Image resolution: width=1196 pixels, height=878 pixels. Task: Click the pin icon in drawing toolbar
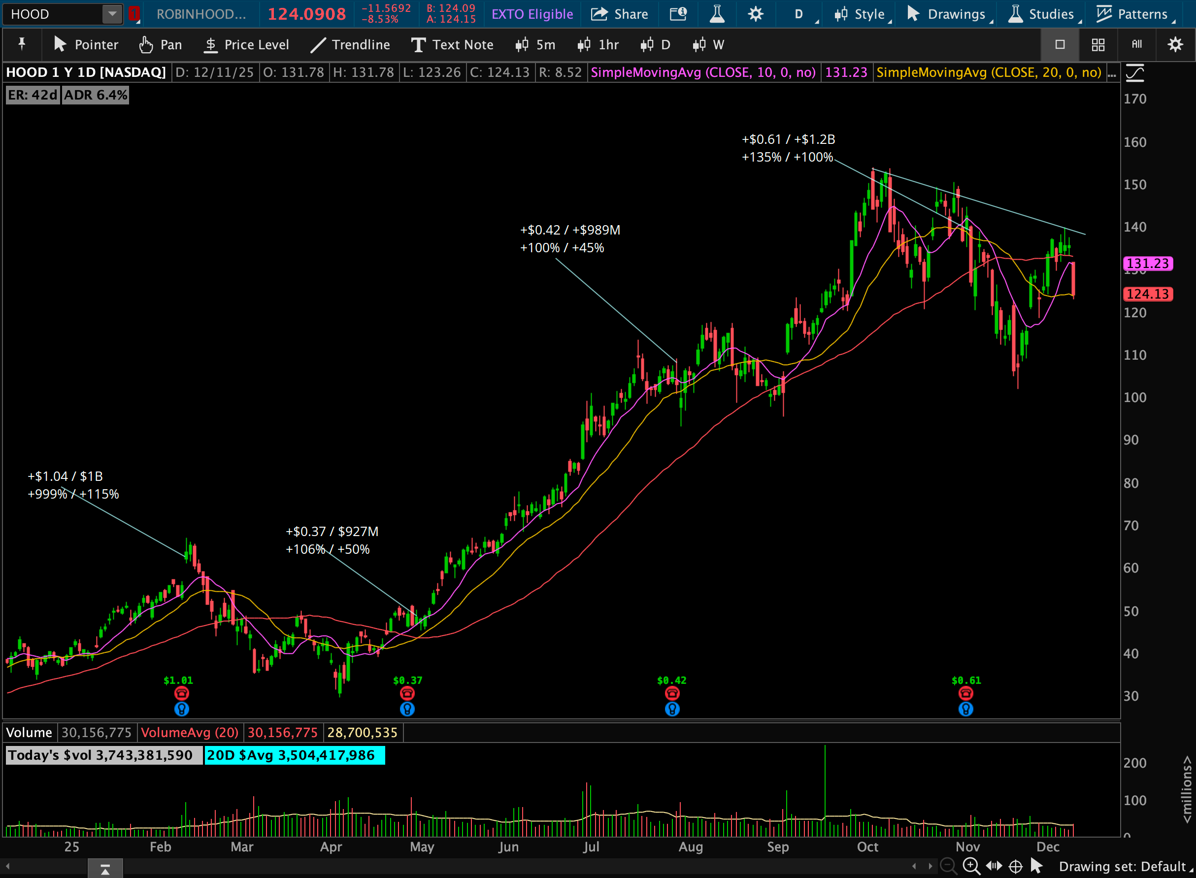22,45
